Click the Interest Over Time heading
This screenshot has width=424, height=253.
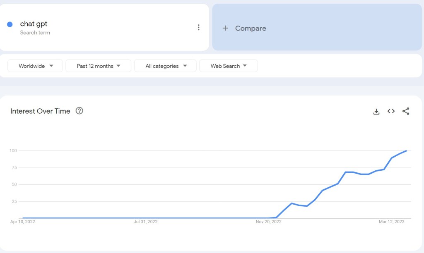pos(40,111)
